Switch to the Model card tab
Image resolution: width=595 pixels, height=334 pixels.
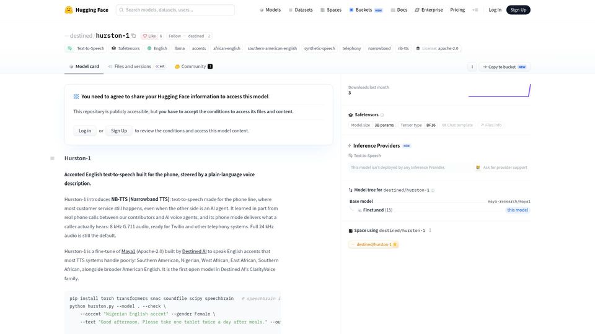tap(84, 67)
